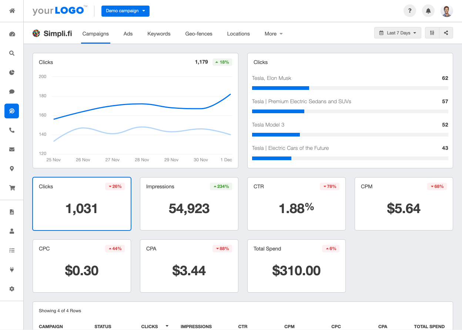462x330 pixels.
Task: Open the envelope email icon in sidebar
Action: coord(12,149)
